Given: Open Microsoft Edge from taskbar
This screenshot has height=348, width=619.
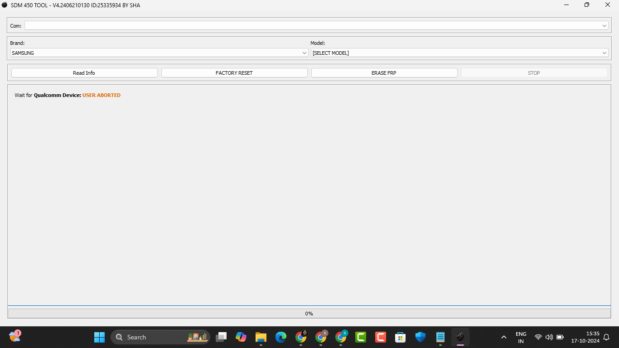Looking at the screenshot, I should 281,337.
